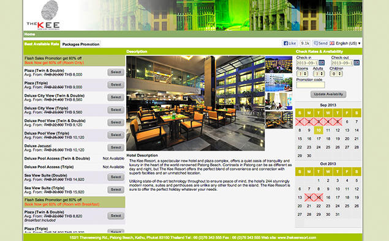
Task: Pick September 10 highlighted in calendar
Action: coord(319,130)
